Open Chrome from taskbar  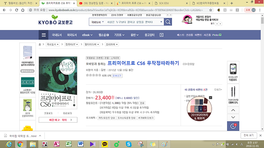coord(21,144)
